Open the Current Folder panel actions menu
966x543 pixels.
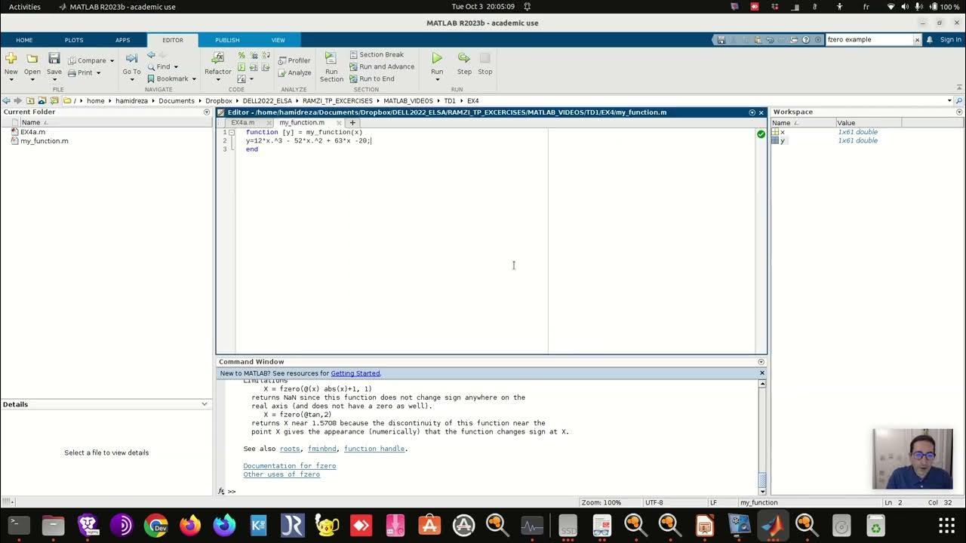pyautogui.click(x=207, y=112)
